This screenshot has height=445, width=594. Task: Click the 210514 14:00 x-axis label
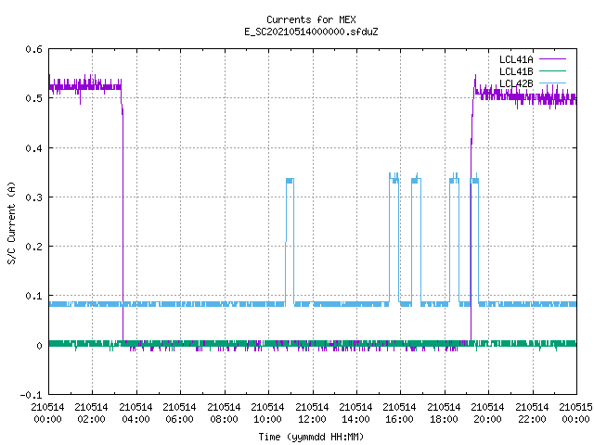point(355,413)
